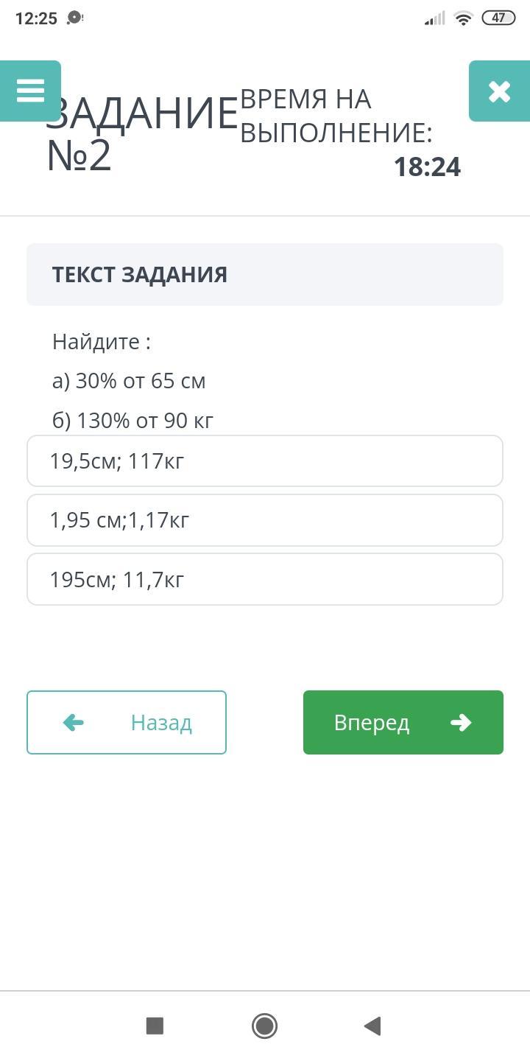
Task: Tap the battery indicator showing 47
Action: tap(498, 18)
